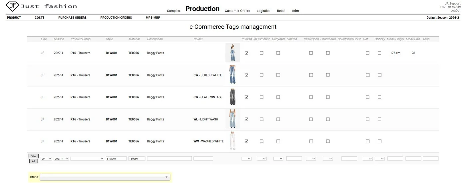Open the WASHED WHITE pants thumbnail
The width and height of the screenshot is (466, 183).
[x=232, y=141]
